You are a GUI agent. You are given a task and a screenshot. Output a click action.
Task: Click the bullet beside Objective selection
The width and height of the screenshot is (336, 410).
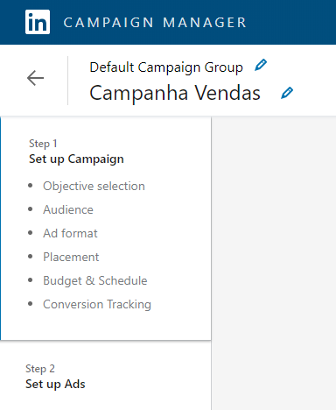click(x=30, y=186)
